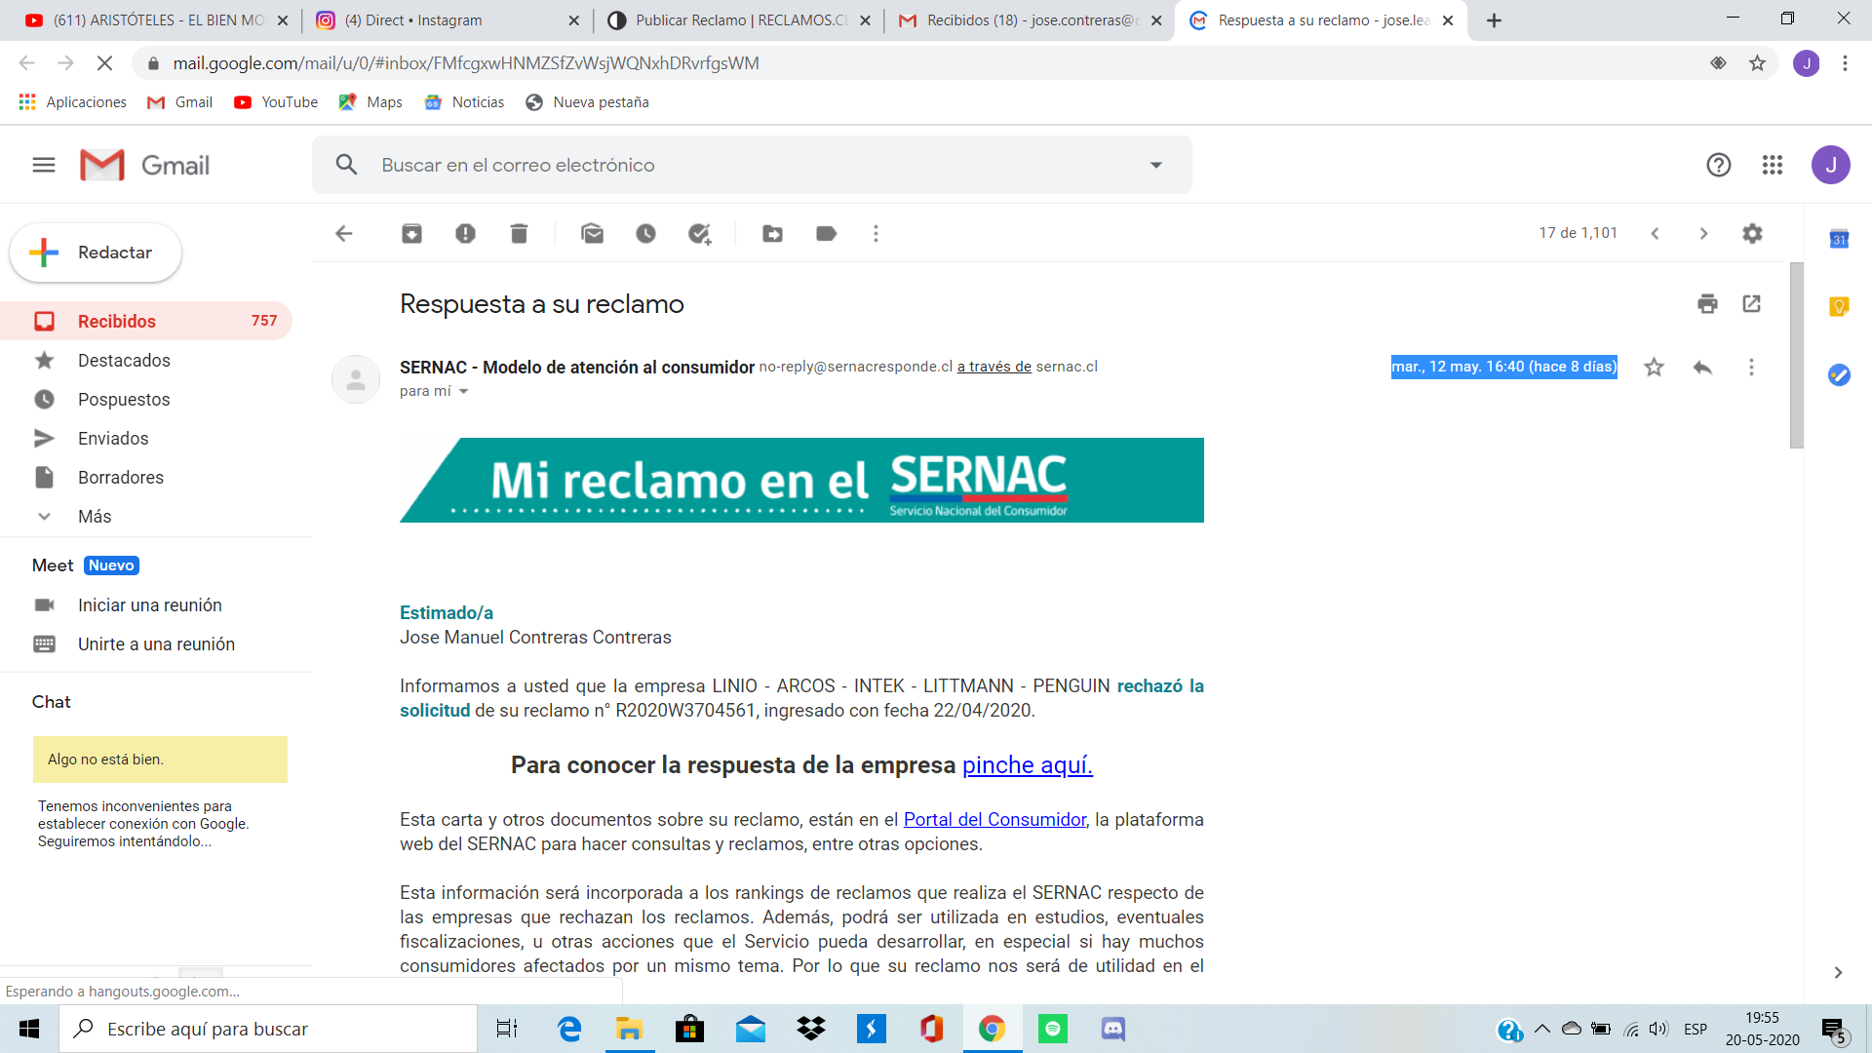The image size is (1872, 1053).
Task: Open Google apps grid
Action: pos(1772,165)
